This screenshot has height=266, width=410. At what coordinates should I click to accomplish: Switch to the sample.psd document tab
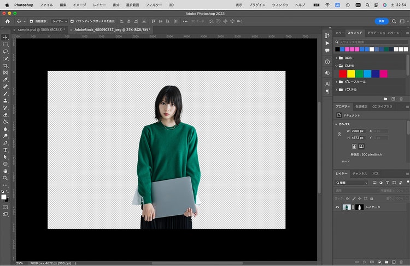pos(42,30)
